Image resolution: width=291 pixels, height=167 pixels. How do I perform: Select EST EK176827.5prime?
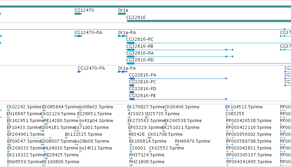point(146,107)
